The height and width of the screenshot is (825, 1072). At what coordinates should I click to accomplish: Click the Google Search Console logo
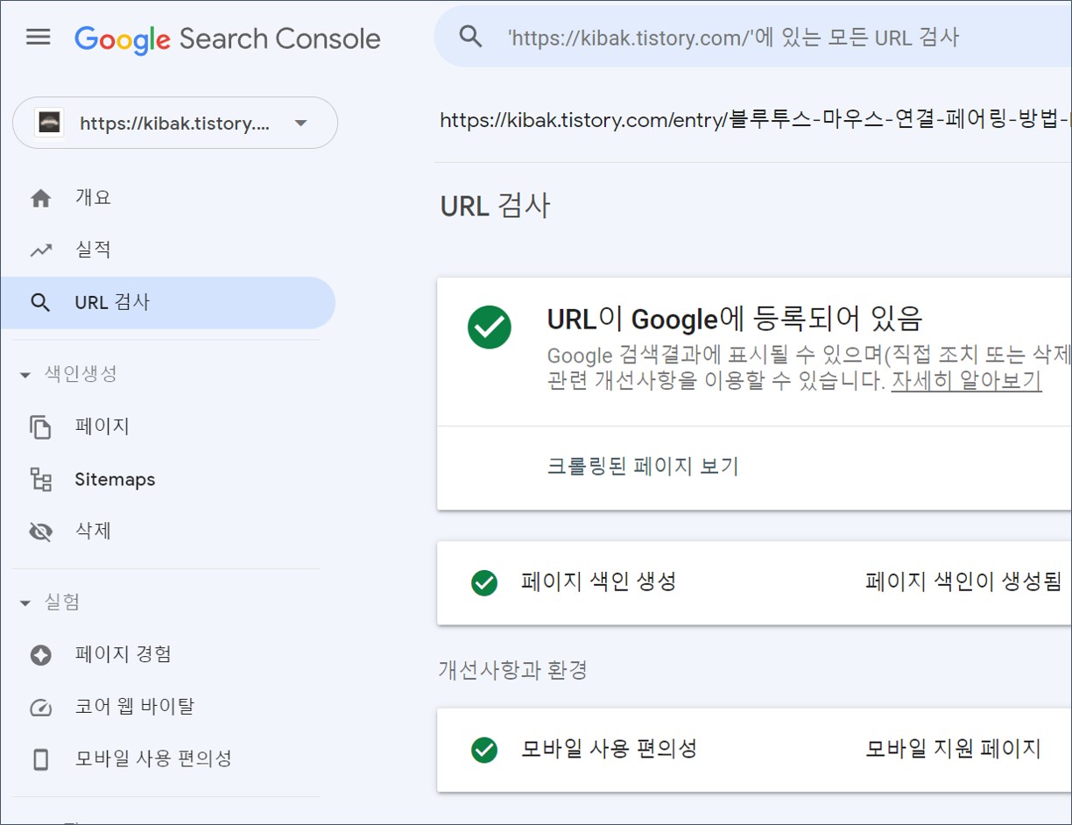tap(228, 39)
